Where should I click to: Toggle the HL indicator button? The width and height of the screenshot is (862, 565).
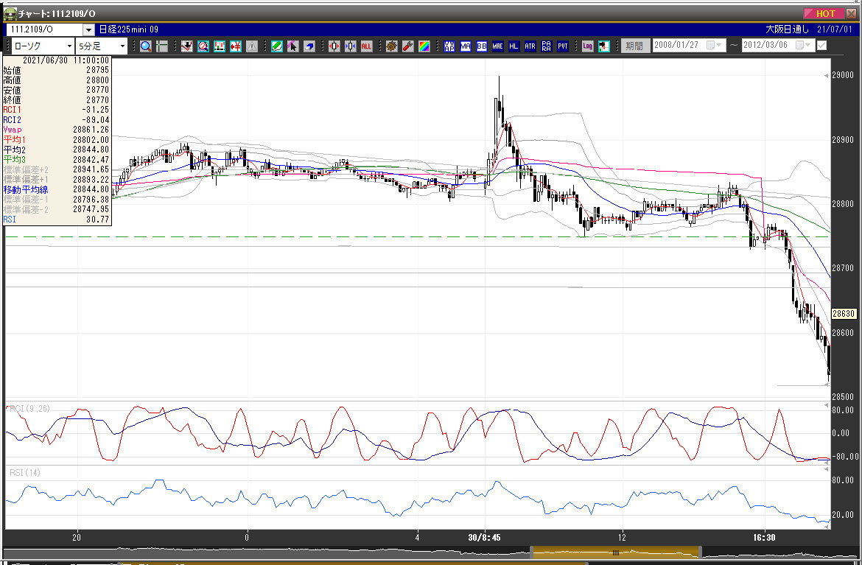click(514, 46)
